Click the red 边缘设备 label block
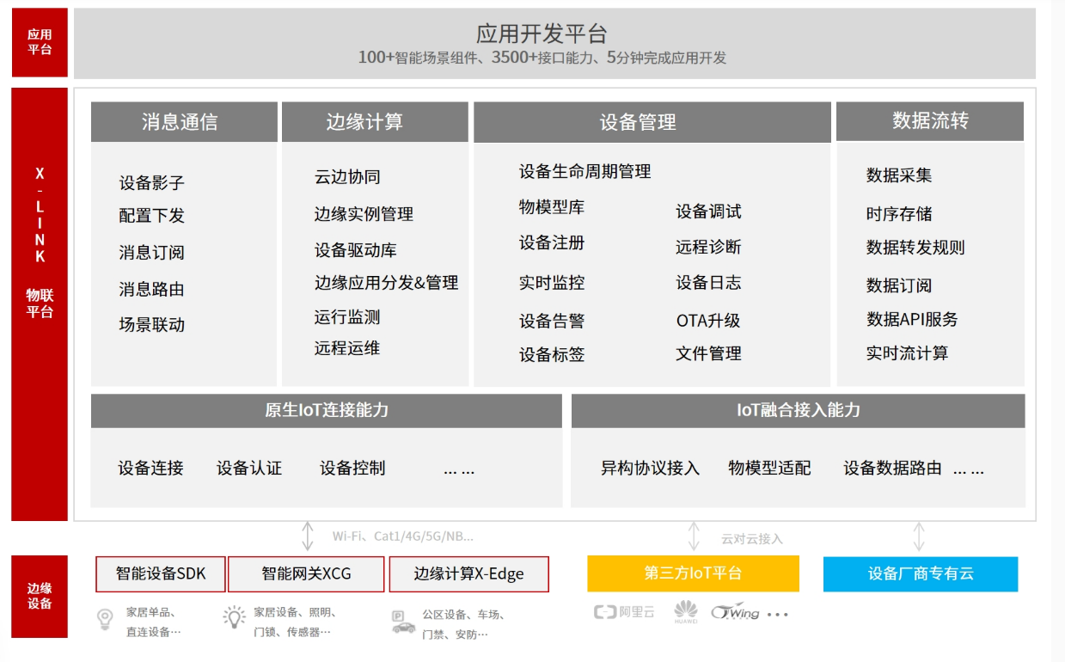The image size is (1065, 662). click(40, 596)
